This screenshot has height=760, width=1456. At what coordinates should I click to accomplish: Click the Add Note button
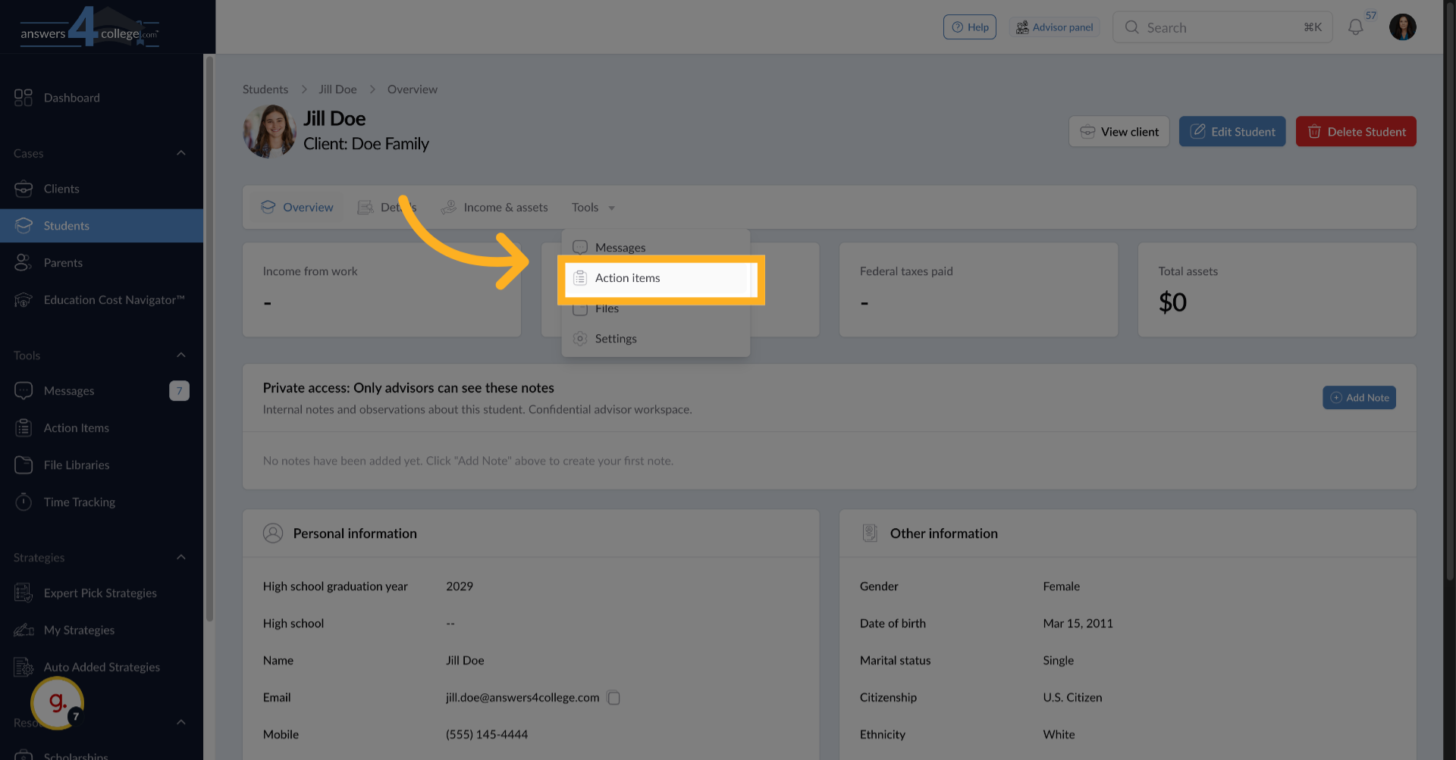1358,397
